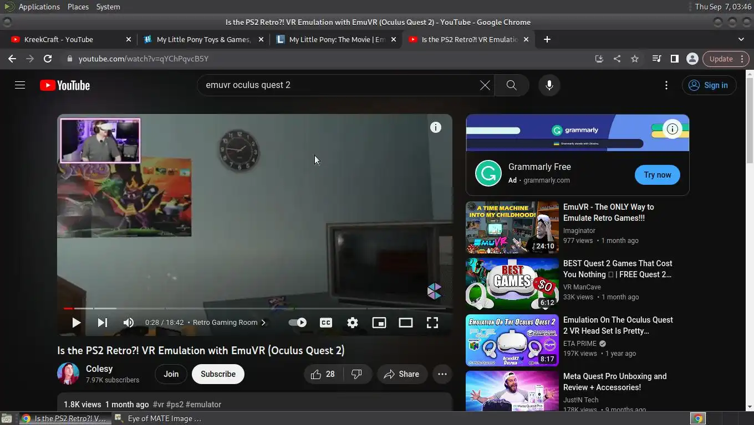The width and height of the screenshot is (754, 425).
Task: Open the Places menu
Action: tap(78, 7)
